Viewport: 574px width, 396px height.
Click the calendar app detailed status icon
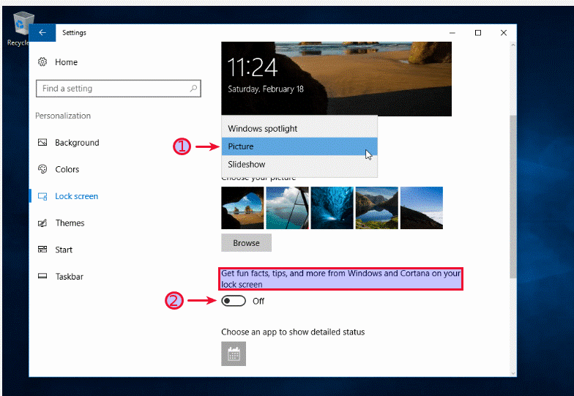tap(234, 354)
